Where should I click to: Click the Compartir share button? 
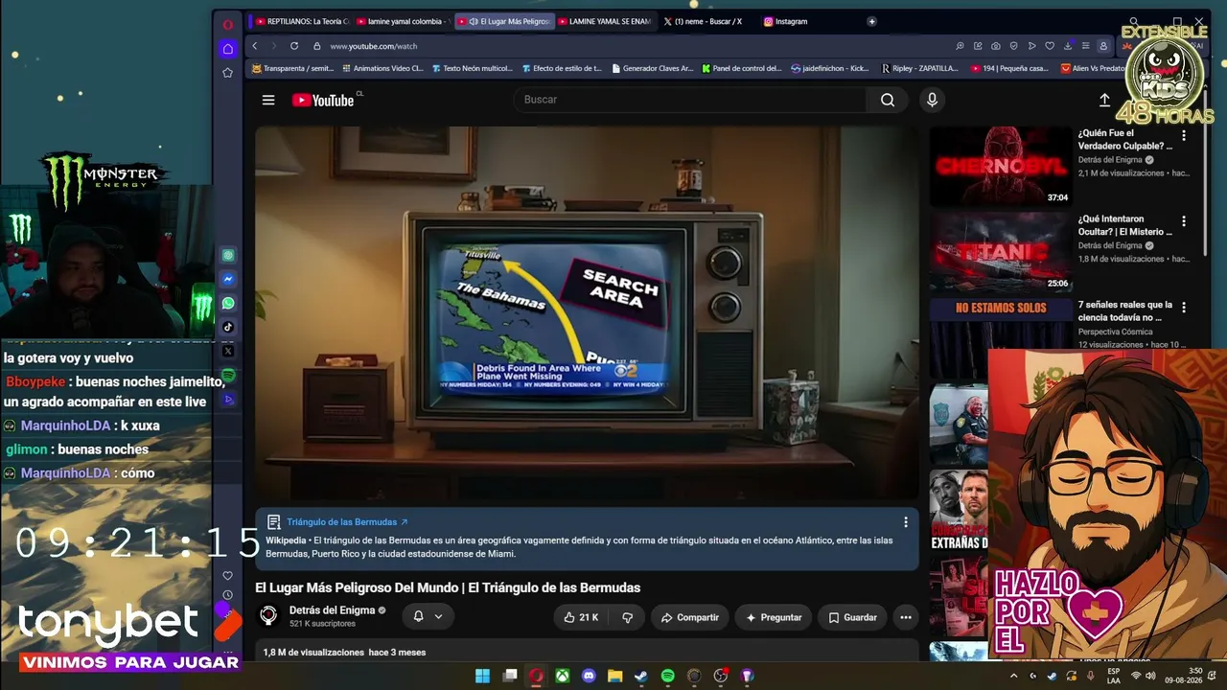tap(690, 617)
